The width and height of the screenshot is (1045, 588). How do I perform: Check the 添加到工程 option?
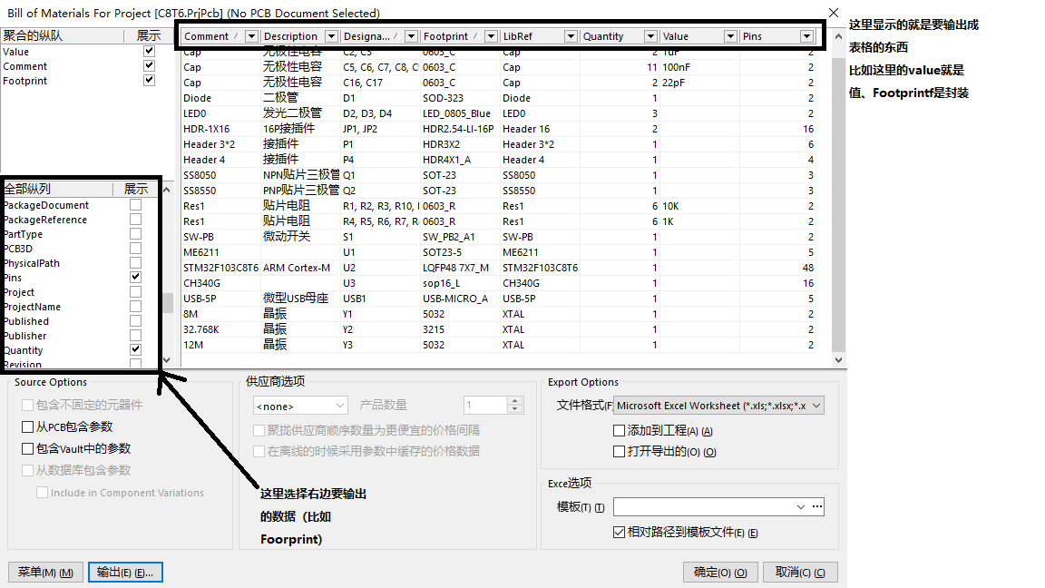pos(620,431)
